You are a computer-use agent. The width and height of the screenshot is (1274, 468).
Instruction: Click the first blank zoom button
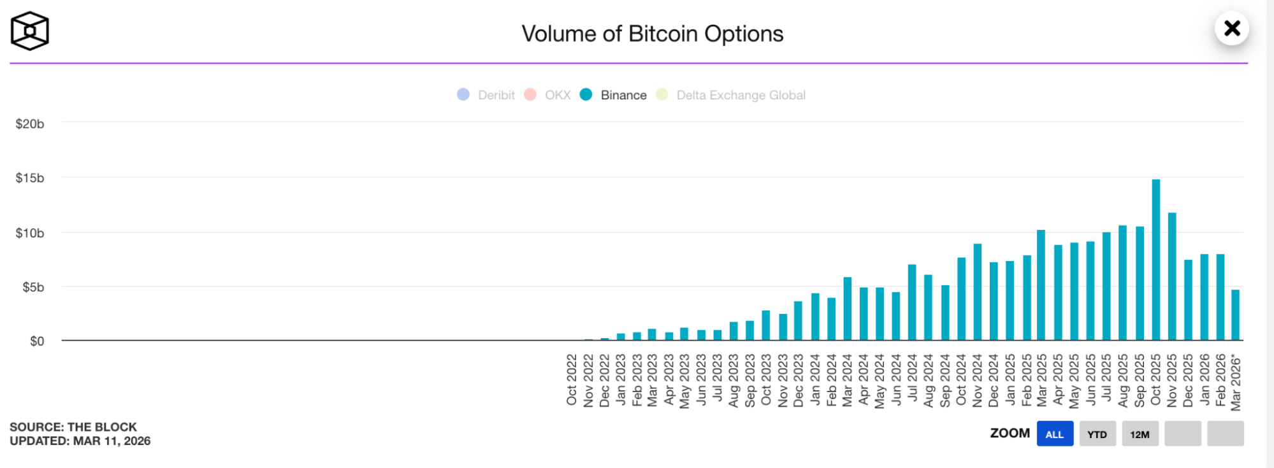click(x=1183, y=434)
